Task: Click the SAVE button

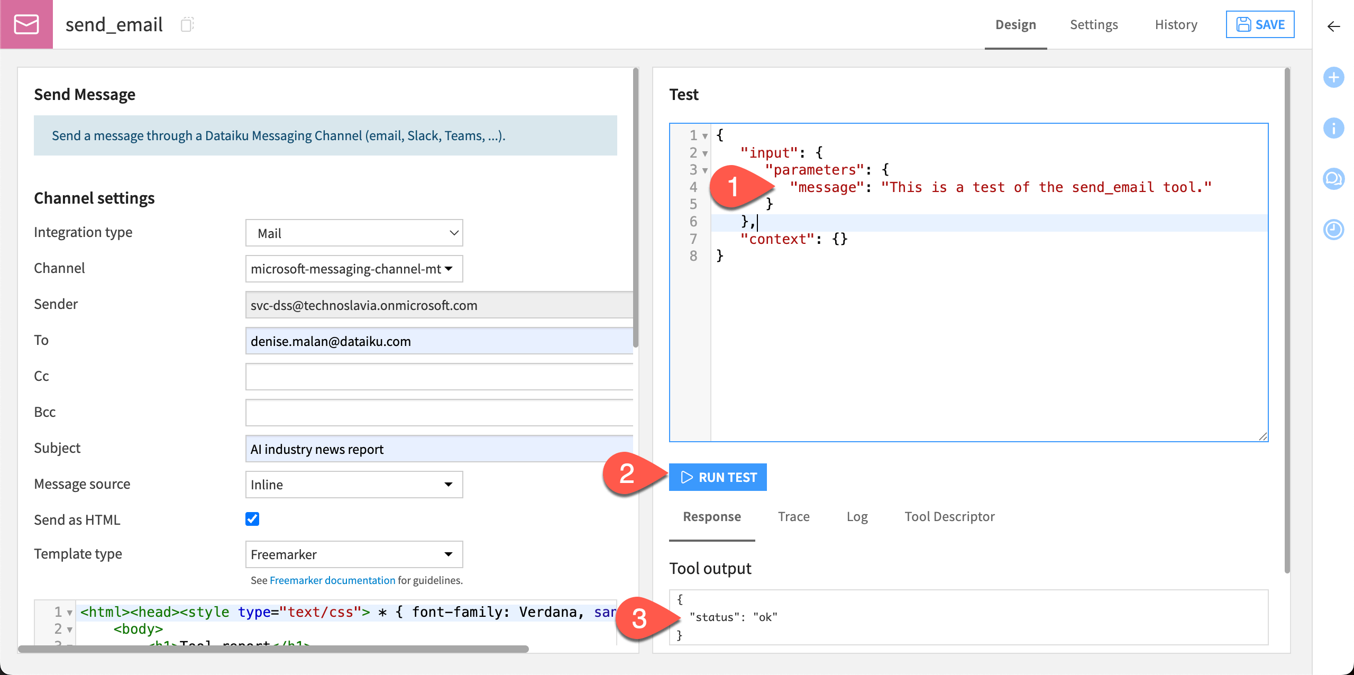Action: (x=1260, y=24)
